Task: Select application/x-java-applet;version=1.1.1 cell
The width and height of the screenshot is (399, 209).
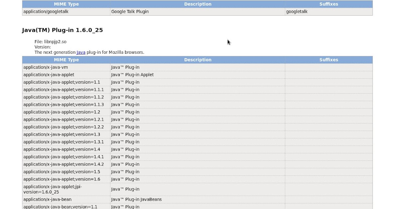Action: pyautogui.click(x=66, y=90)
